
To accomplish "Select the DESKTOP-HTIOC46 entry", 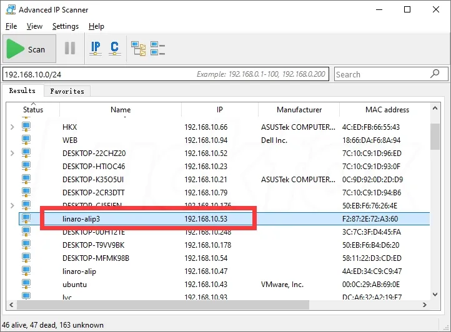I will point(94,167).
